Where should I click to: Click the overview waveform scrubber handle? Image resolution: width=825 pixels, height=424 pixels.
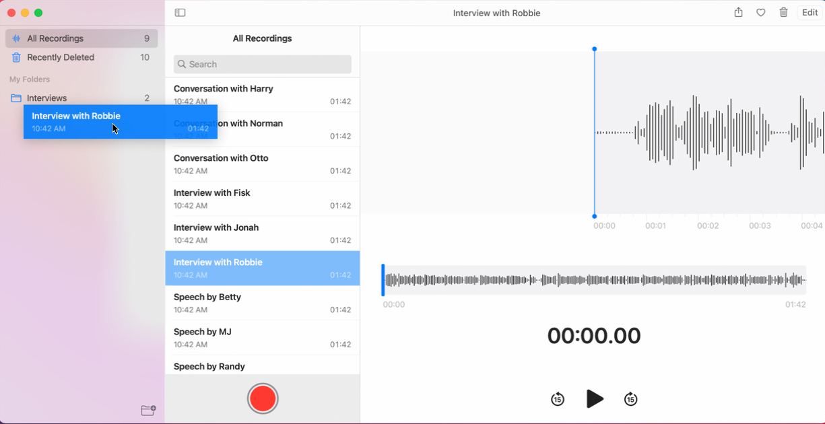click(383, 280)
